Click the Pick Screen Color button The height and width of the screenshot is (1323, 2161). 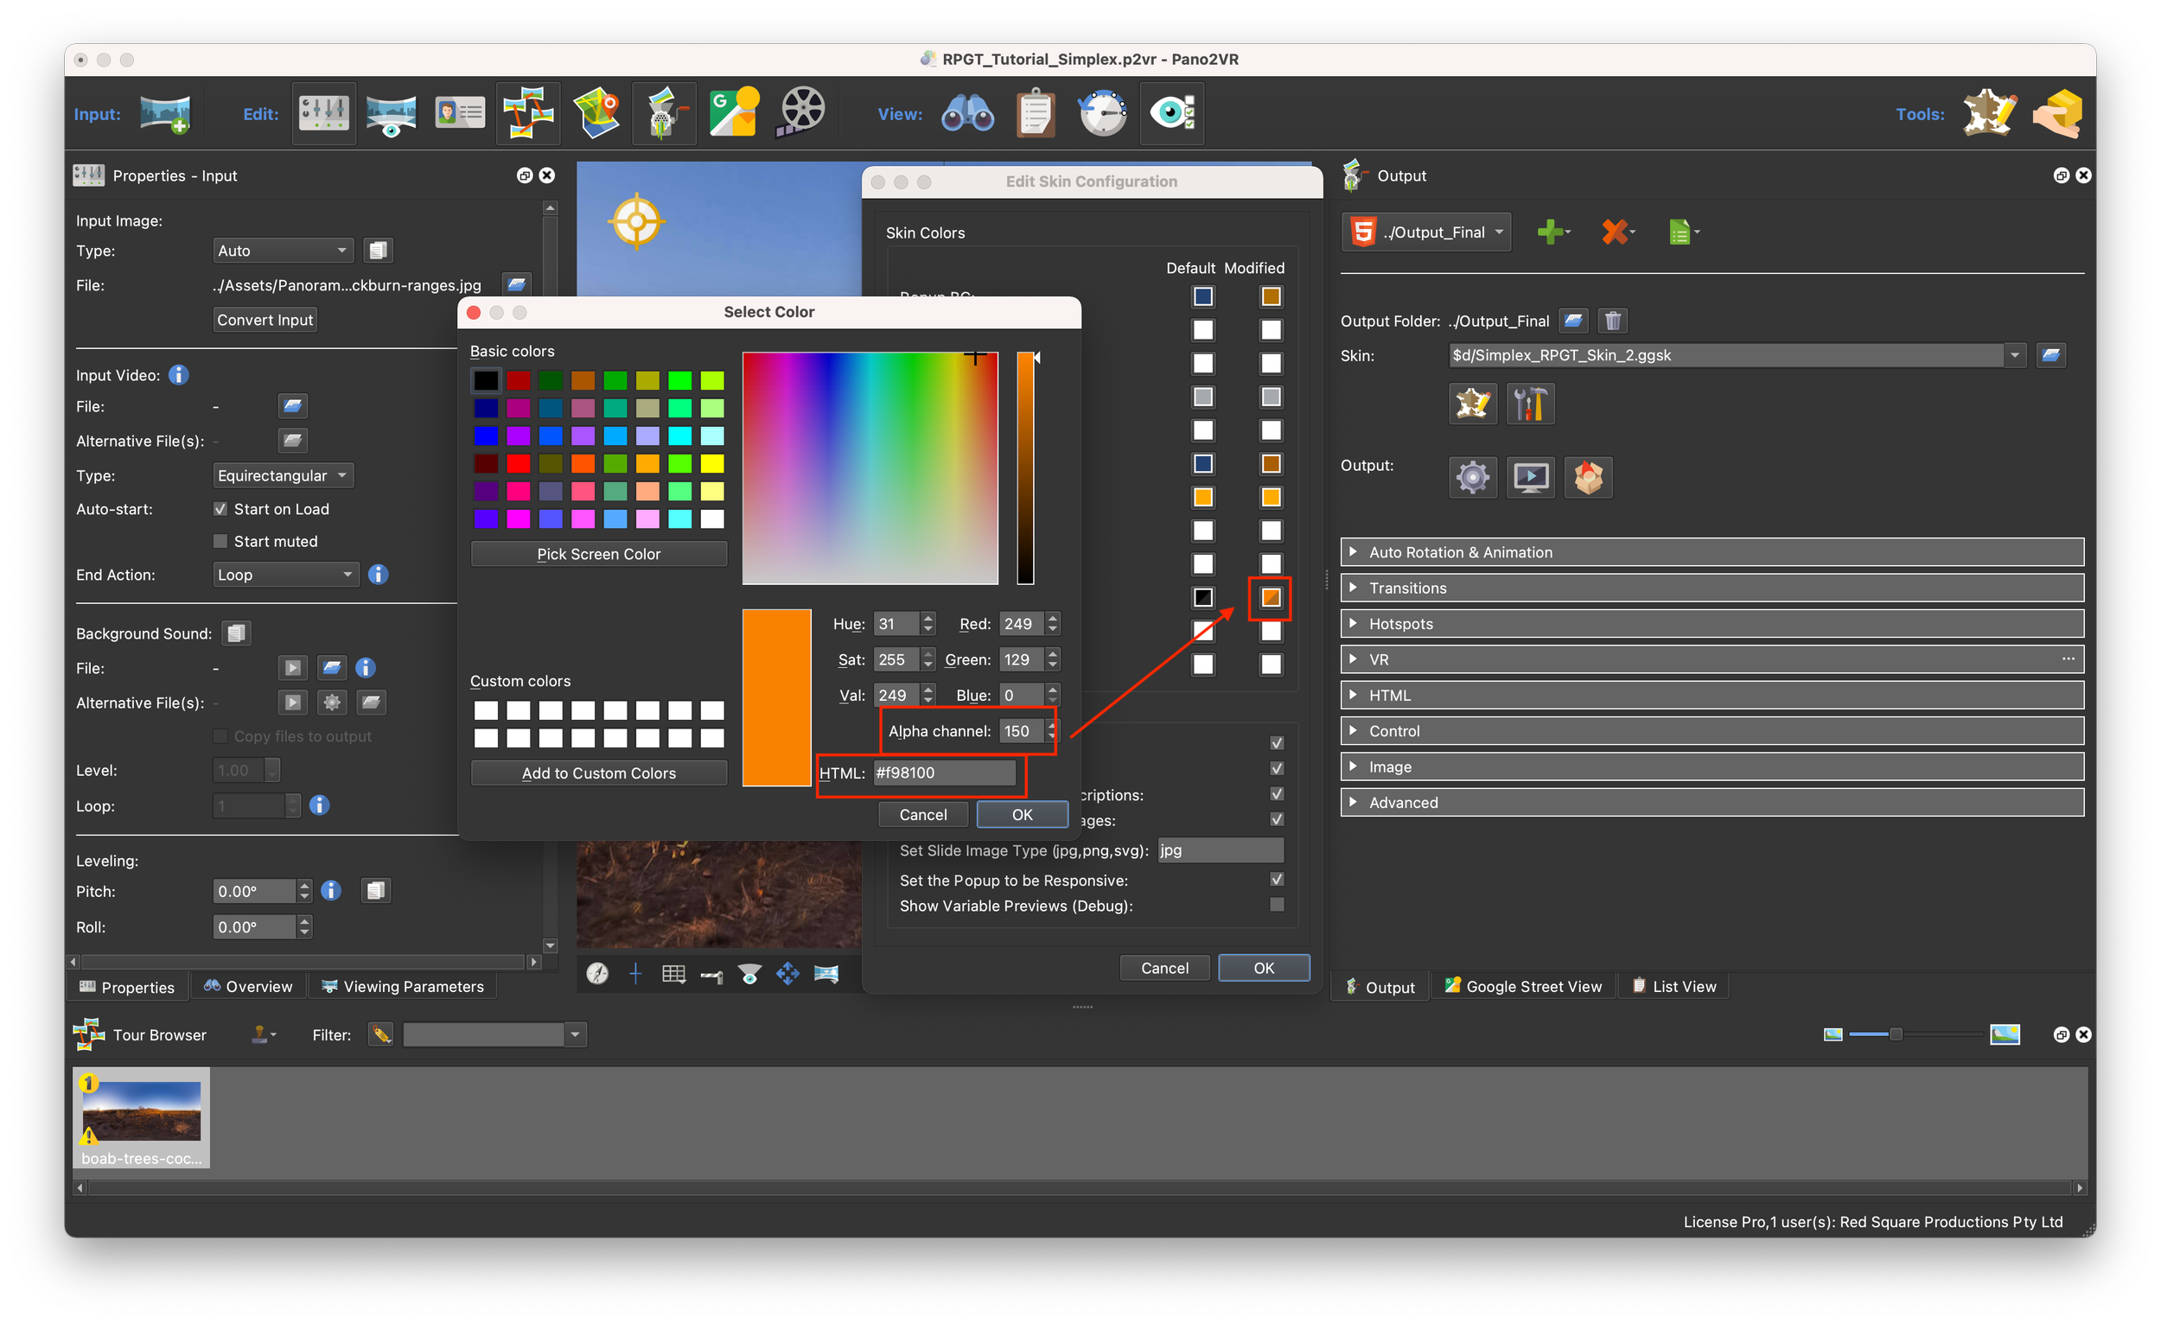coord(598,554)
